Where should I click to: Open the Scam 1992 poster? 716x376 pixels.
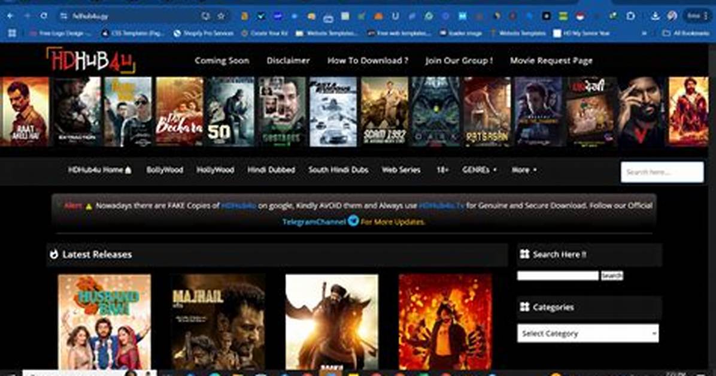pyautogui.click(x=384, y=111)
